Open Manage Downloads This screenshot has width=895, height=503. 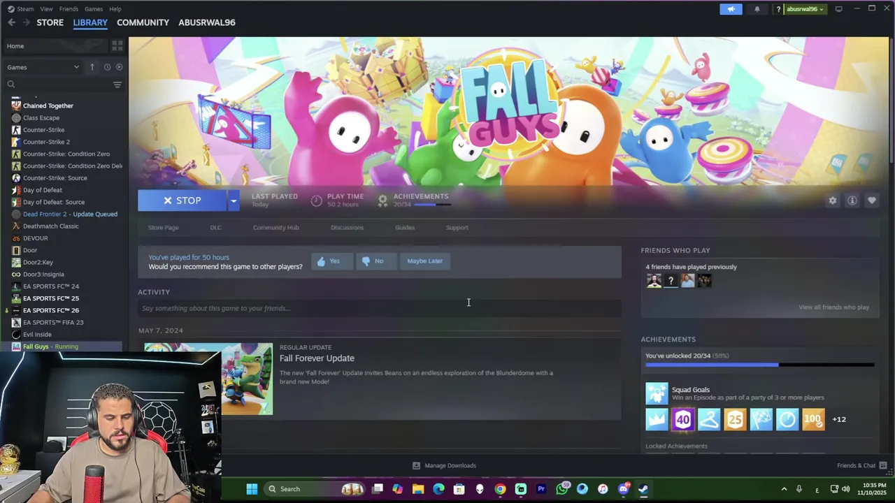pyautogui.click(x=444, y=465)
